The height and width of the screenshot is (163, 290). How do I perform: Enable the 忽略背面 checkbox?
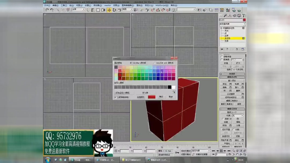coord(221,57)
